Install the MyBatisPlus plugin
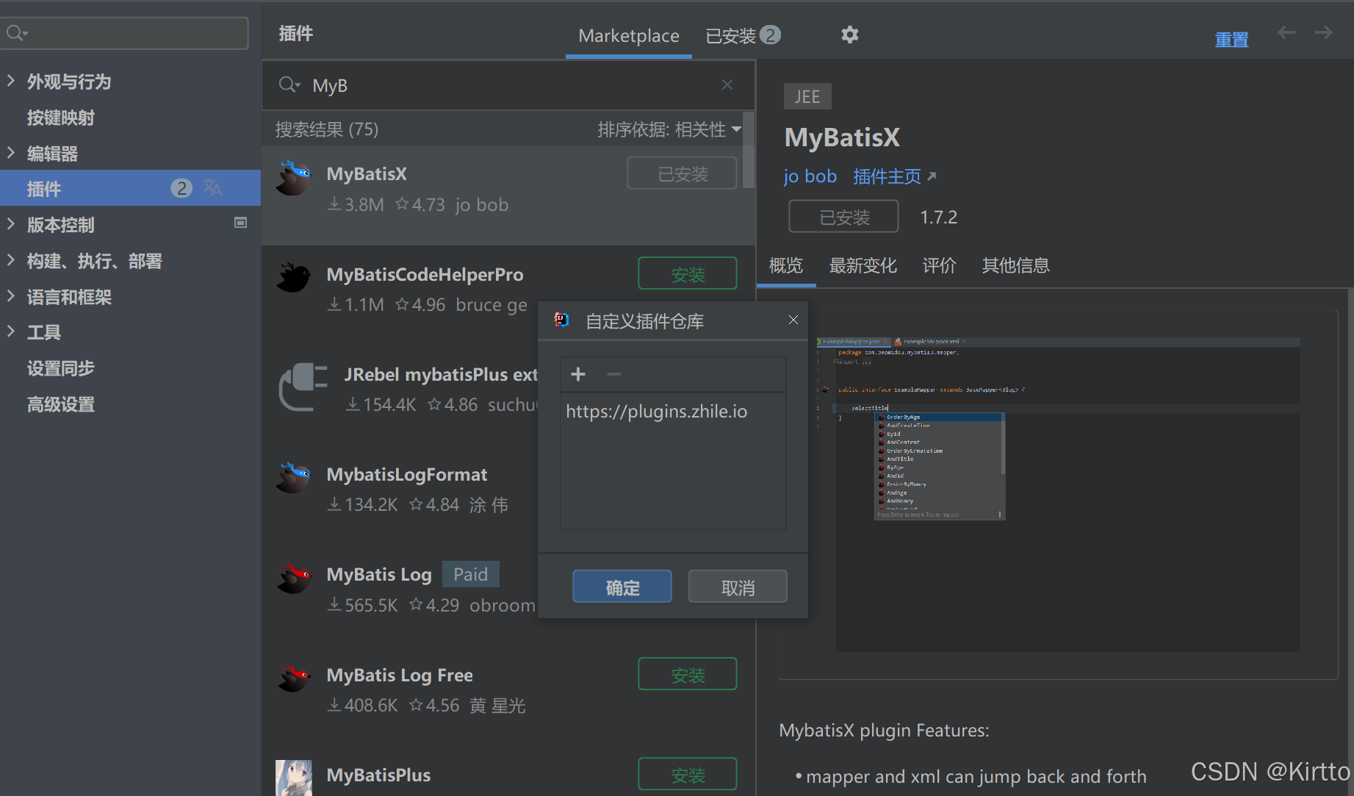Screen dimensions: 1354x796 click(688, 775)
